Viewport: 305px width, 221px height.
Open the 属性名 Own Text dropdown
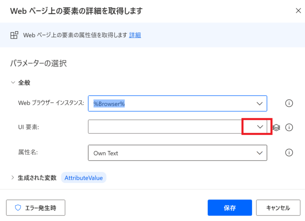259,153
